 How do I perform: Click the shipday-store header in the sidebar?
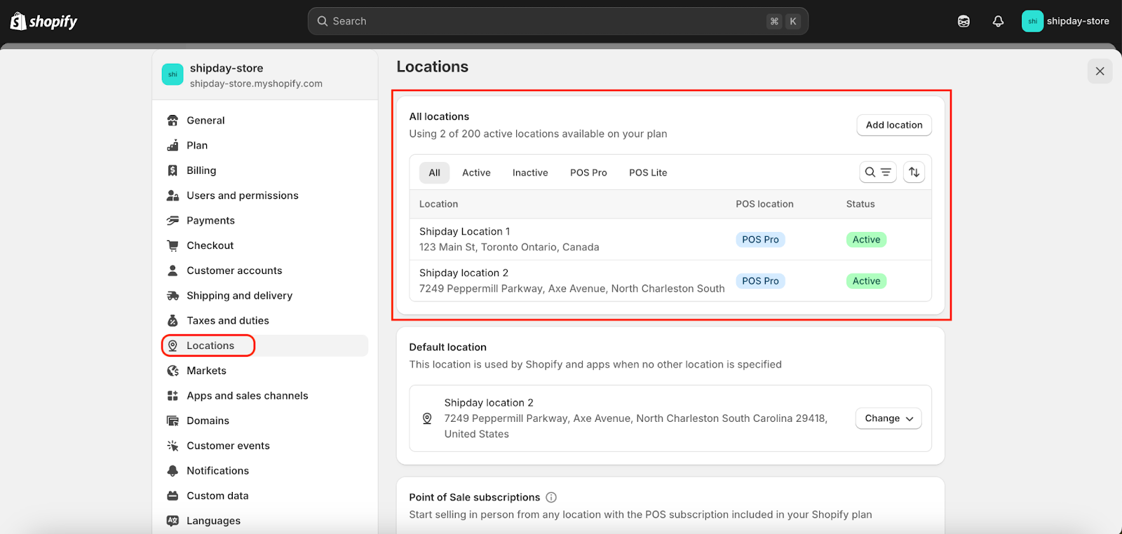[265, 75]
